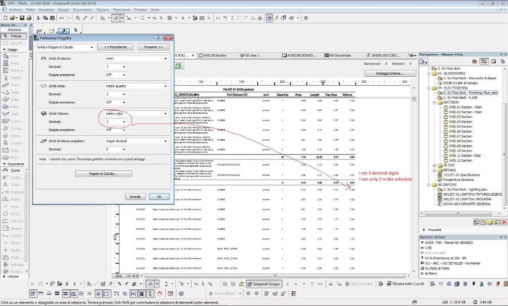Click the Navigator Project Map house icon

click(474, 62)
